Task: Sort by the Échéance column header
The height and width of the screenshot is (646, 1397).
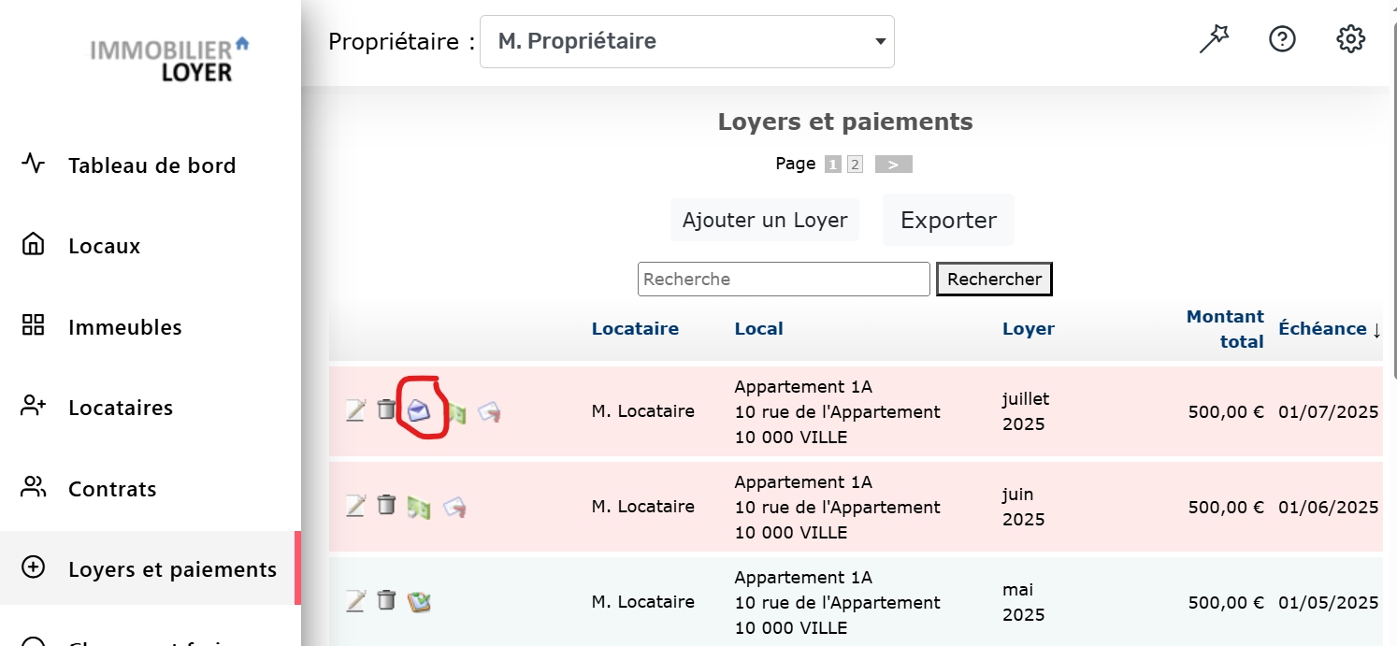Action: coord(1322,328)
